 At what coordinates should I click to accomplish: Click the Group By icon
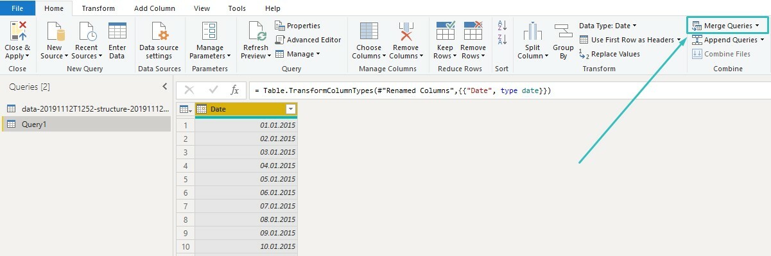[x=563, y=31]
